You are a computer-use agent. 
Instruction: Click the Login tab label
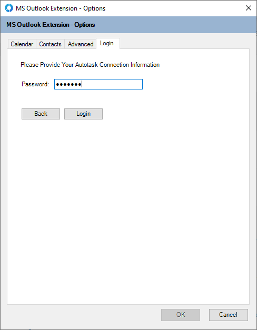point(107,43)
